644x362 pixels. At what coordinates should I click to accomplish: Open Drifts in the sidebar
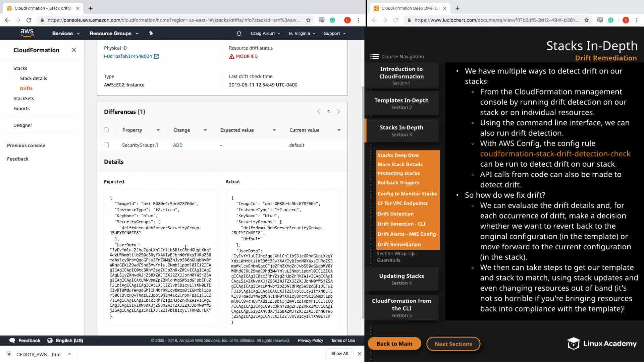click(26, 88)
